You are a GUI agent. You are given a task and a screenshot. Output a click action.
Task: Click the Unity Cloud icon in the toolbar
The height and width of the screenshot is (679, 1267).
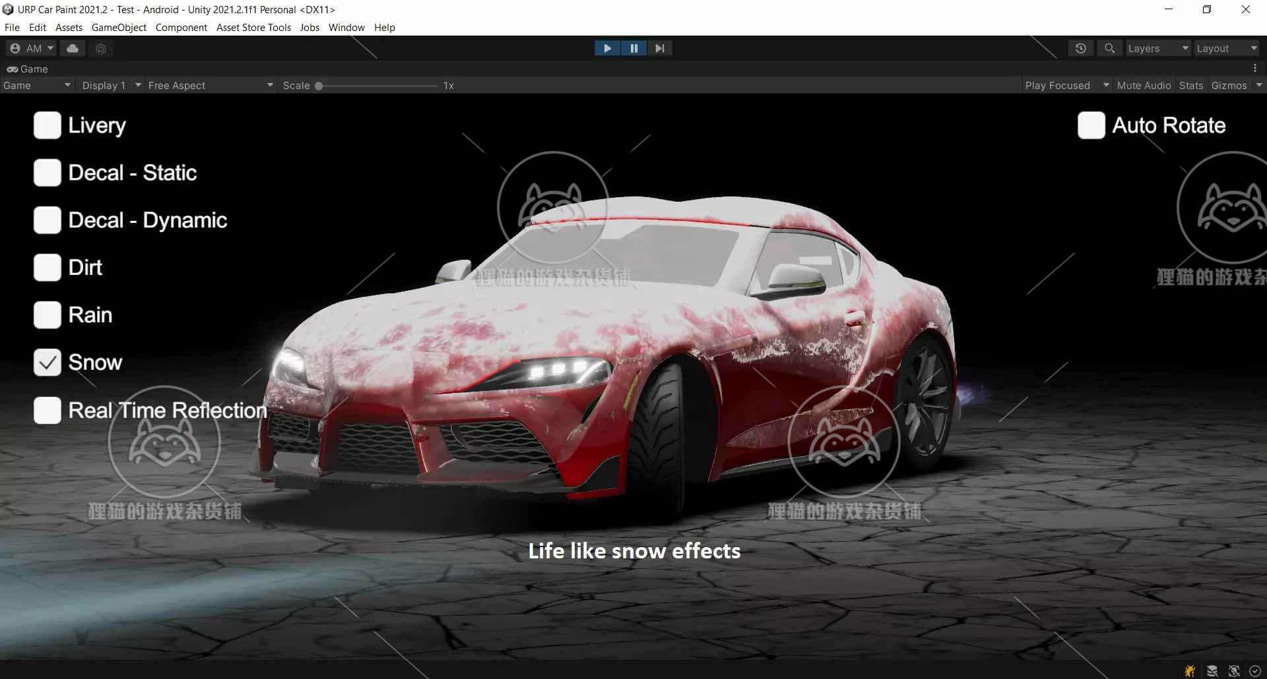[x=73, y=48]
